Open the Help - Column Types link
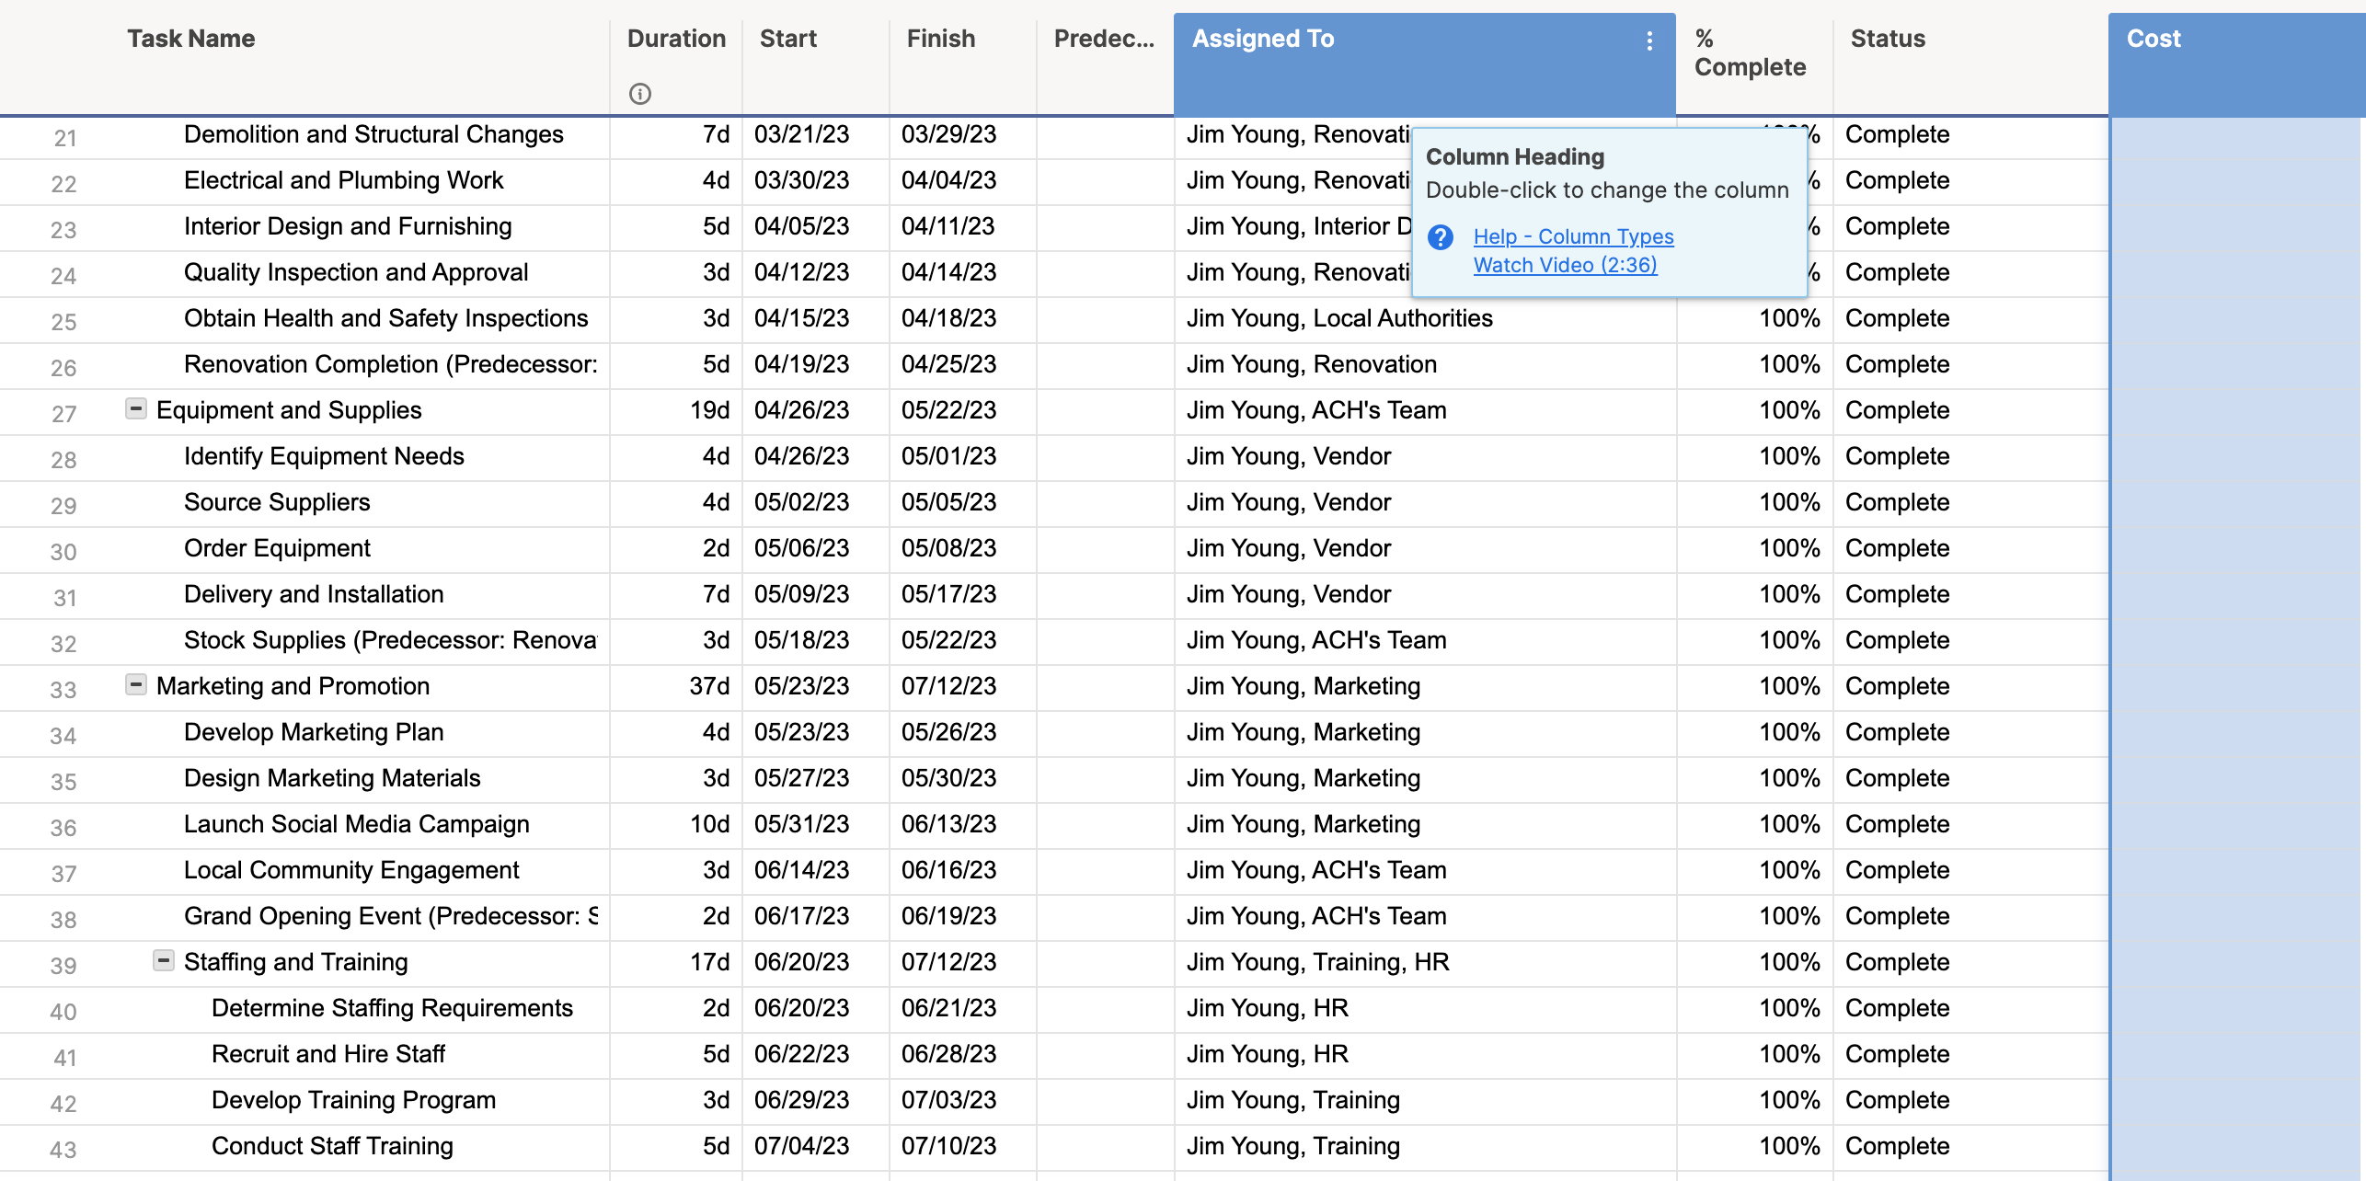The image size is (2366, 1181). 1574,236
